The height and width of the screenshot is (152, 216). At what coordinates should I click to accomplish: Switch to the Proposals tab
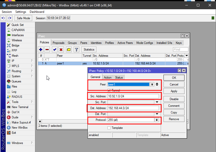pyautogui.click(x=58, y=43)
